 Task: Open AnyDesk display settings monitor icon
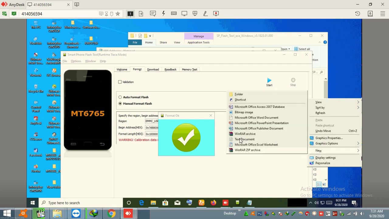click(x=184, y=13)
